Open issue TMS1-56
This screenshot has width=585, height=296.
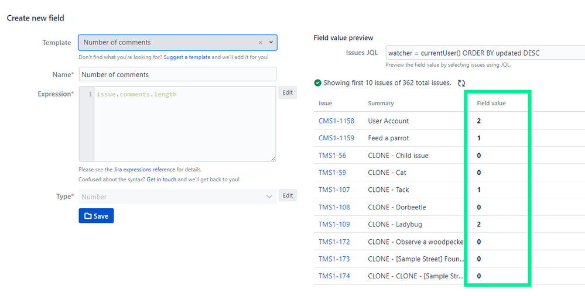coord(332,156)
